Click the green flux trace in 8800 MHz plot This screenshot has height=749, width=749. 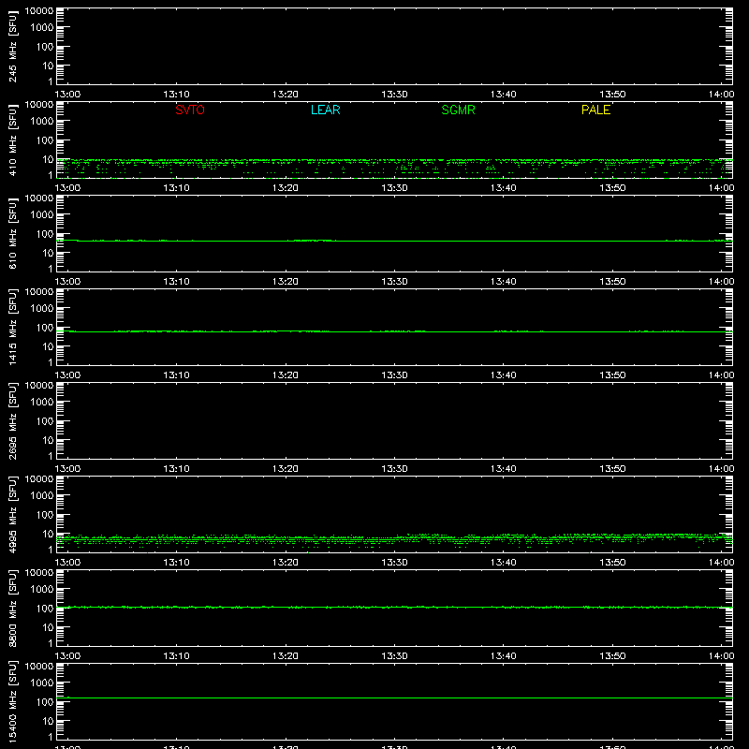(394, 607)
